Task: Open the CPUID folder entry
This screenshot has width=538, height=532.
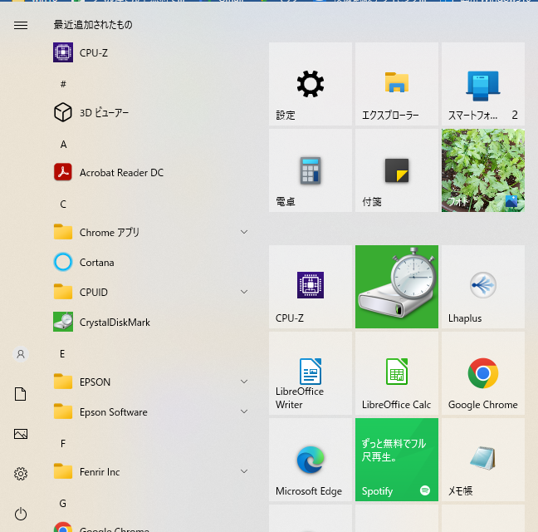Action: pos(151,292)
